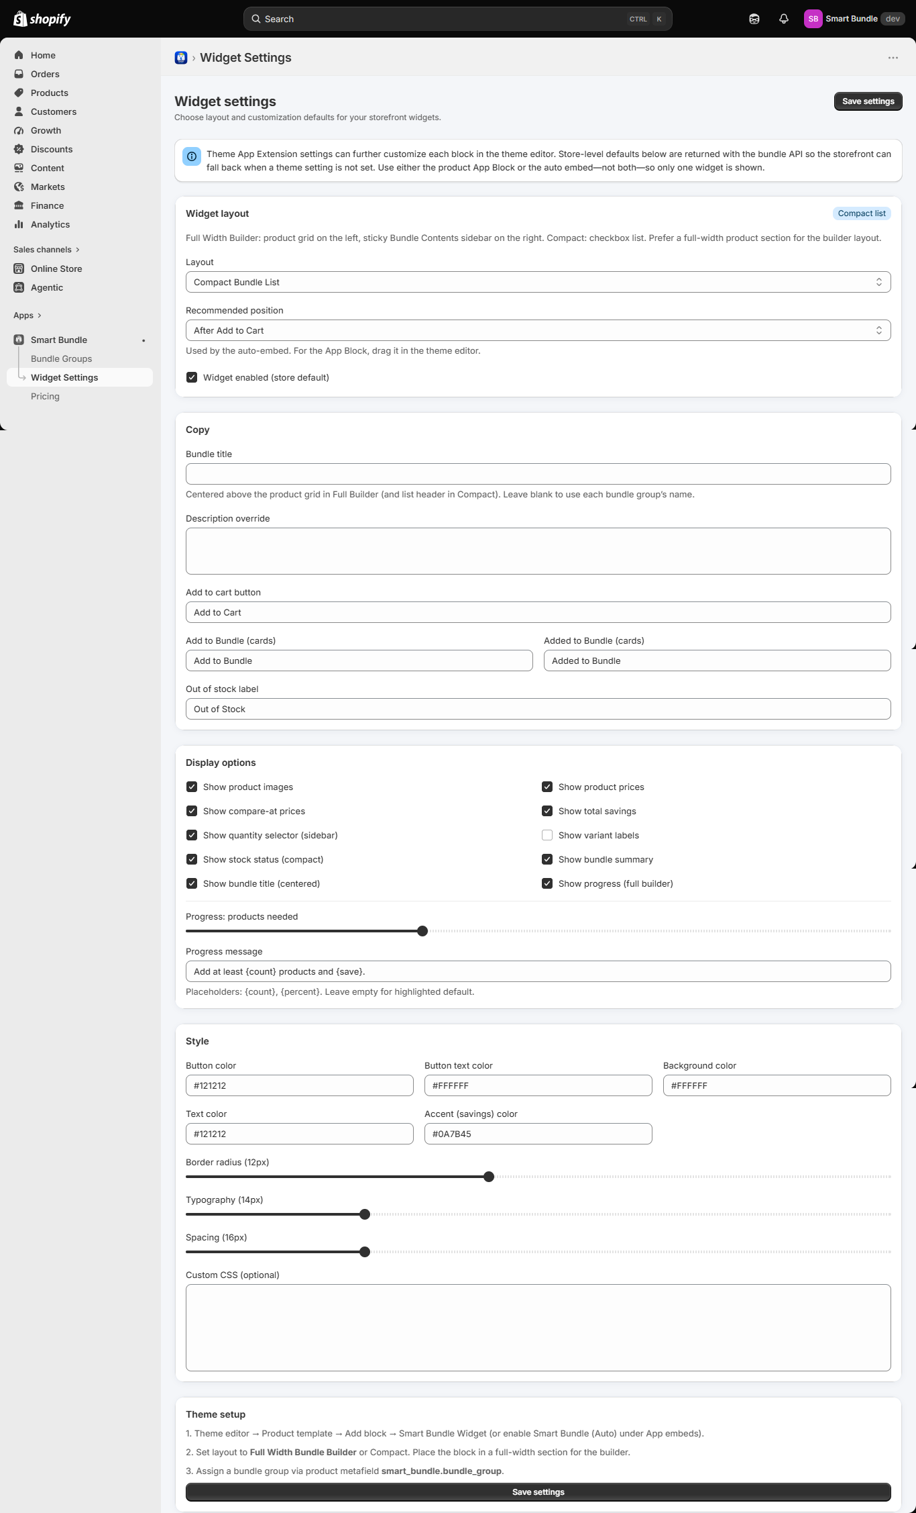Viewport: 916px width, 1513px height.
Task: Click the Content icon in sidebar
Action: click(19, 168)
